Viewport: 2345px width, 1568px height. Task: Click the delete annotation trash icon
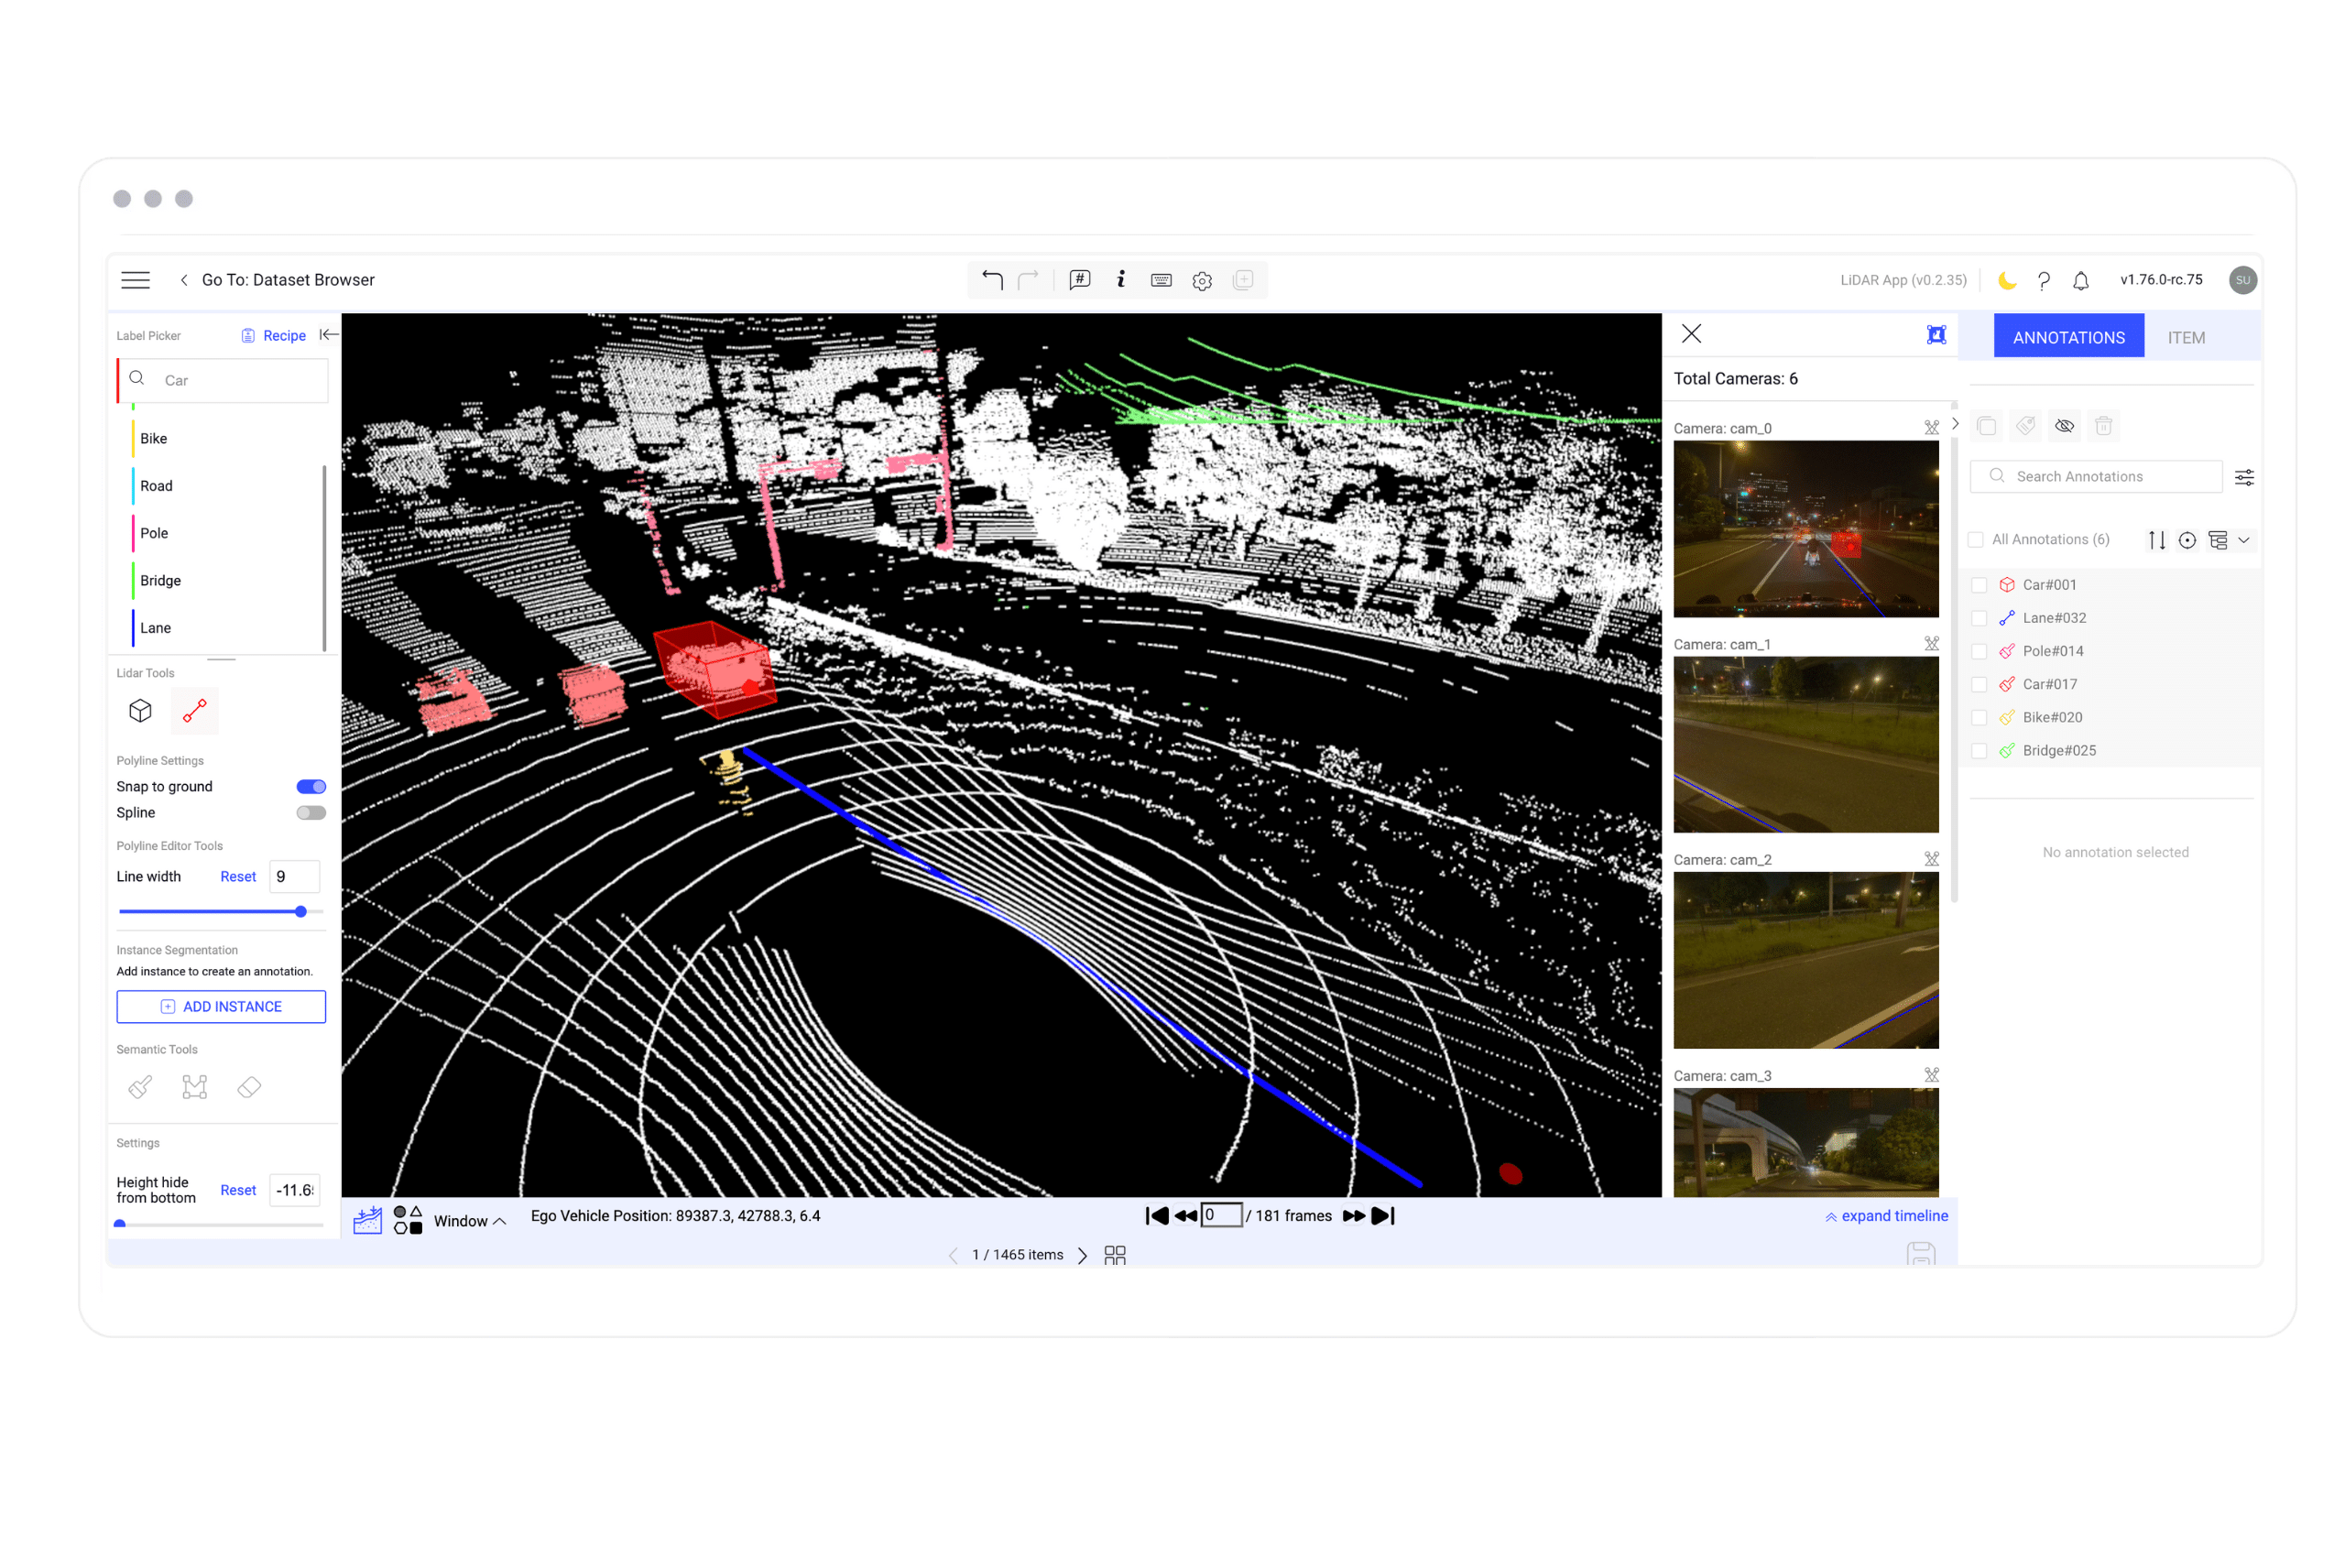2103,426
